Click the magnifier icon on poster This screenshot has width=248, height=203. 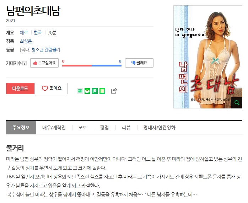pyautogui.click(x=237, y=103)
